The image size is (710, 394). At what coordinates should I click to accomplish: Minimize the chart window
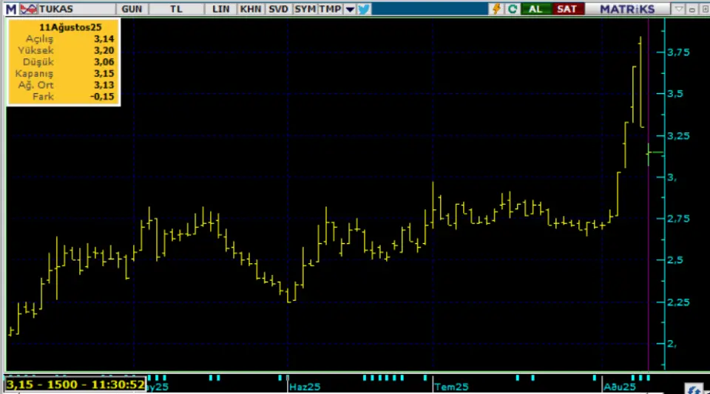692,9
